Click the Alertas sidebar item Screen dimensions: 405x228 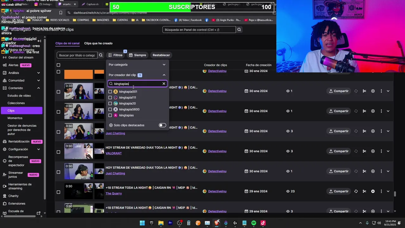(x=13, y=65)
